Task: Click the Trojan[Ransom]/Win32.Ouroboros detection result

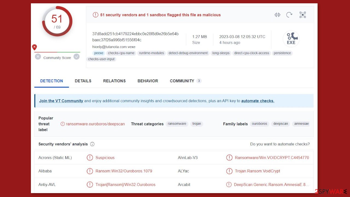Action: tap(126, 185)
